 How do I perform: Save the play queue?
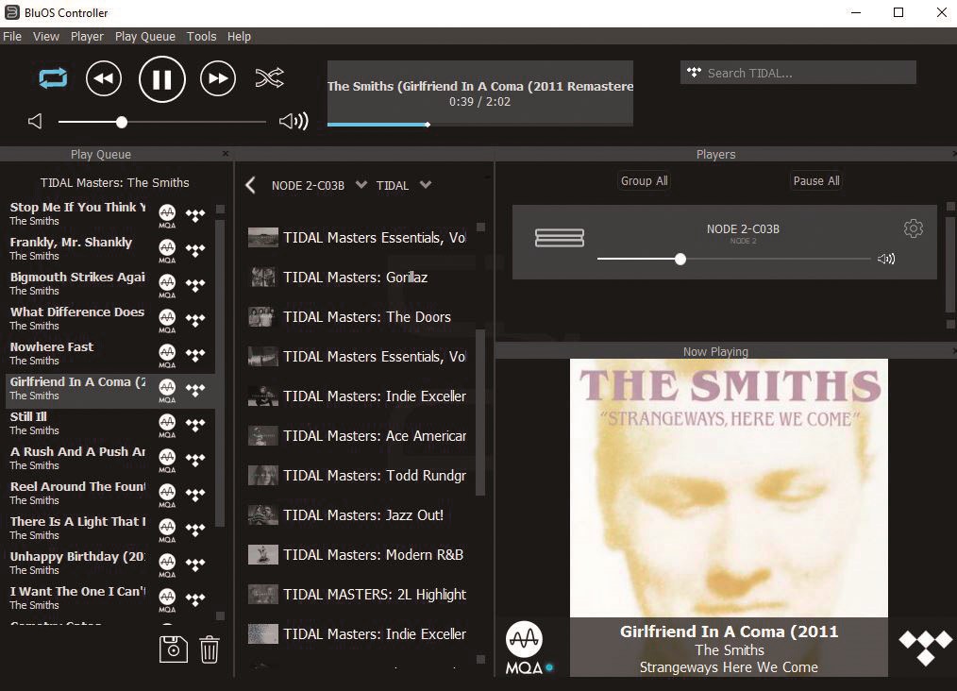tap(174, 649)
